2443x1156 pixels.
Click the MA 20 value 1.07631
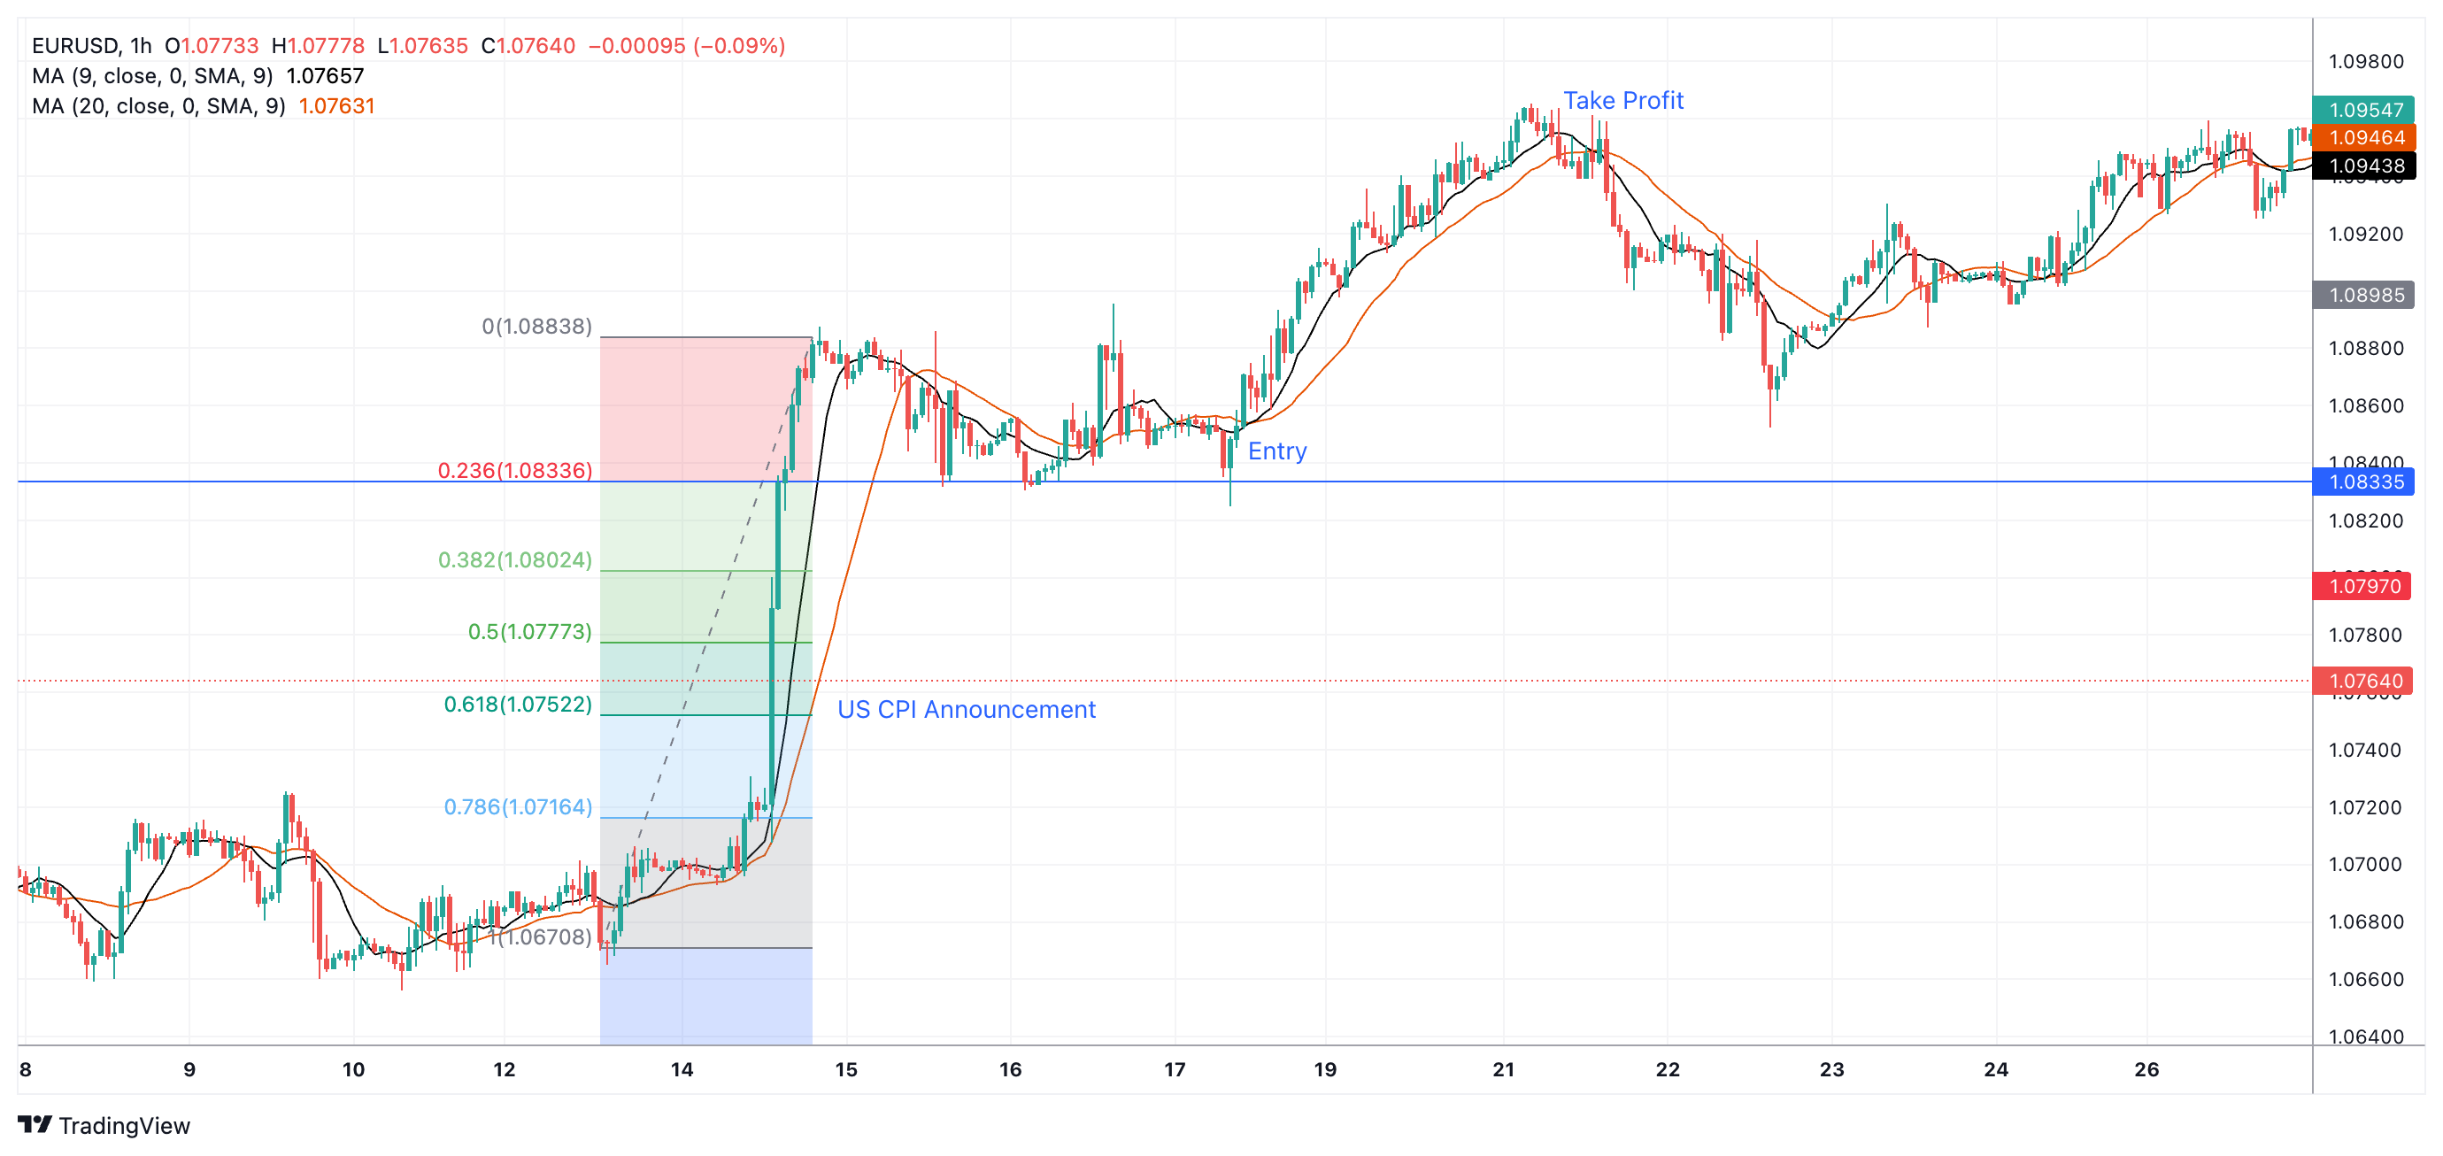click(336, 106)
